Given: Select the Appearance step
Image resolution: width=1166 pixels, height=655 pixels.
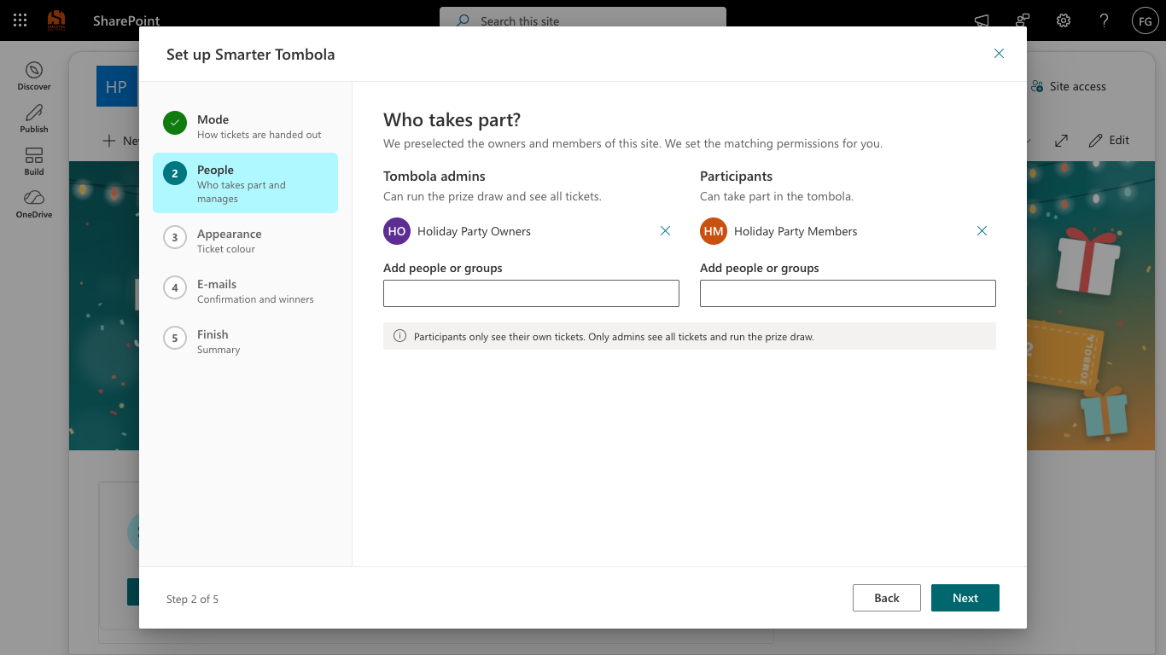Looking at the screenshot, I should (246, 241).
